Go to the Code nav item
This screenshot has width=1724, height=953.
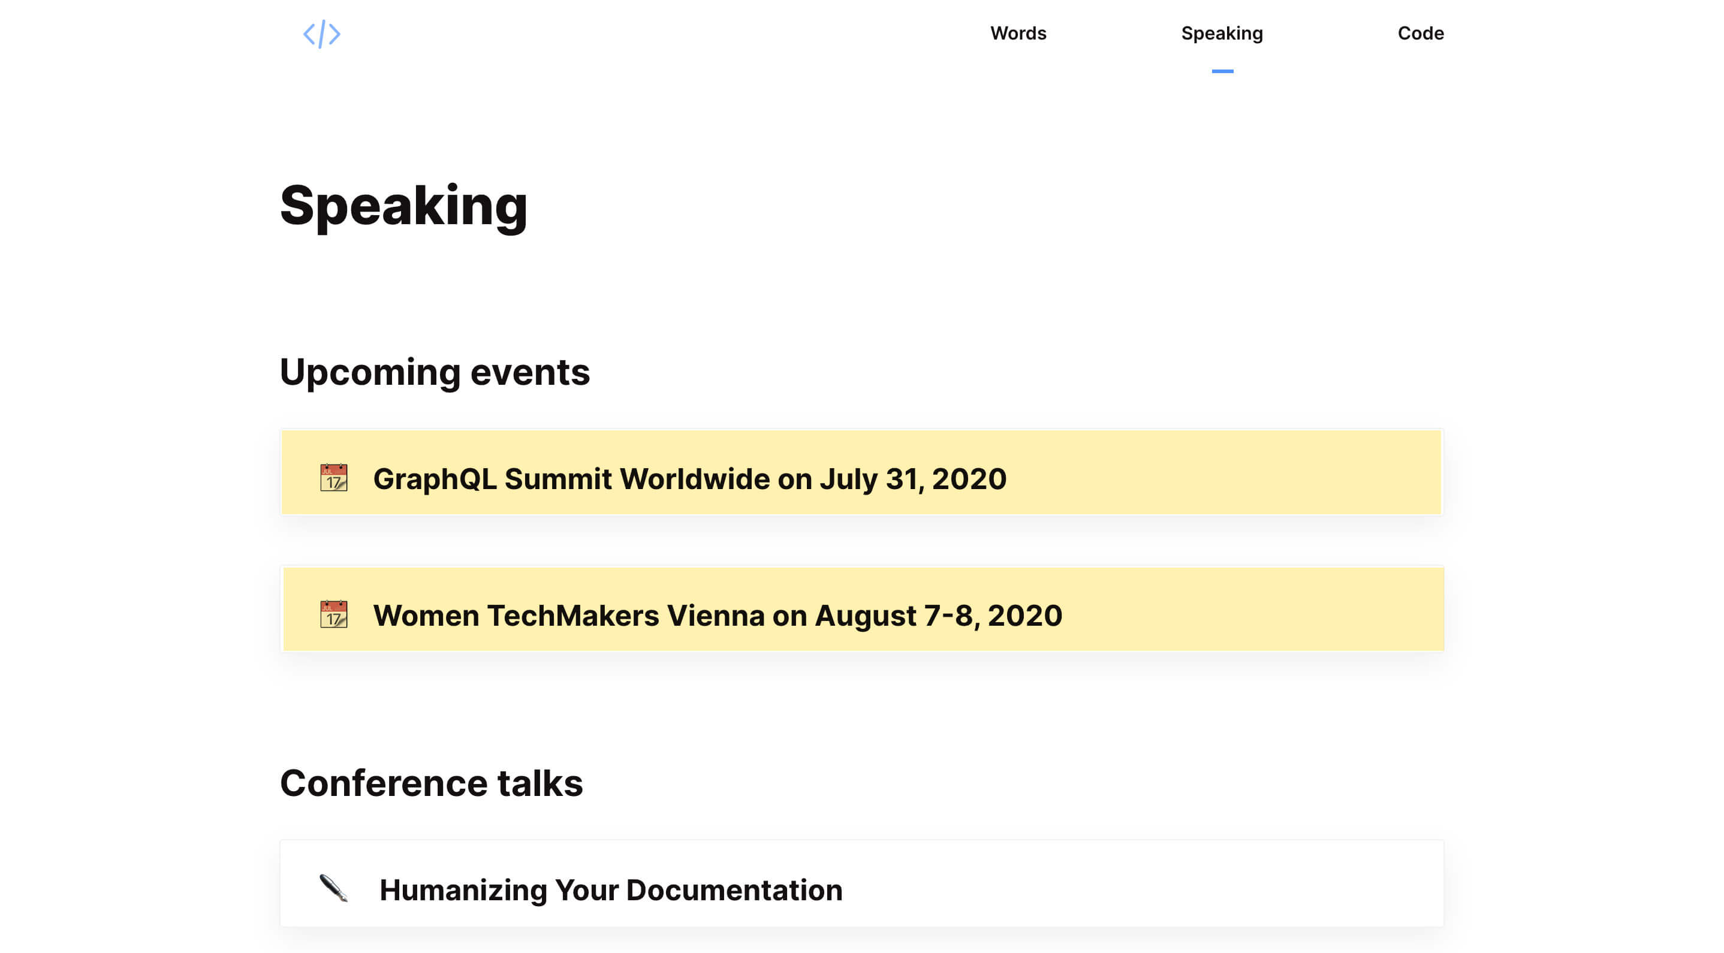coord(1420,33)
